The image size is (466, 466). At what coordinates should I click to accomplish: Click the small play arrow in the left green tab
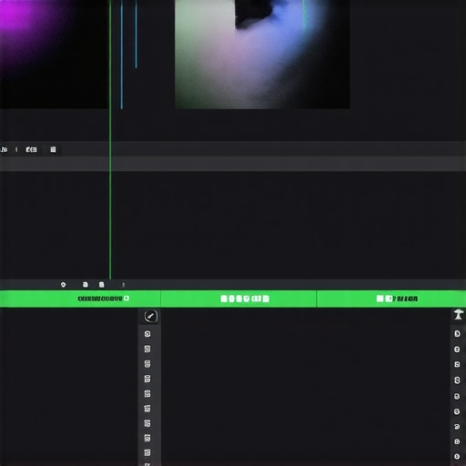pos(127,299)
